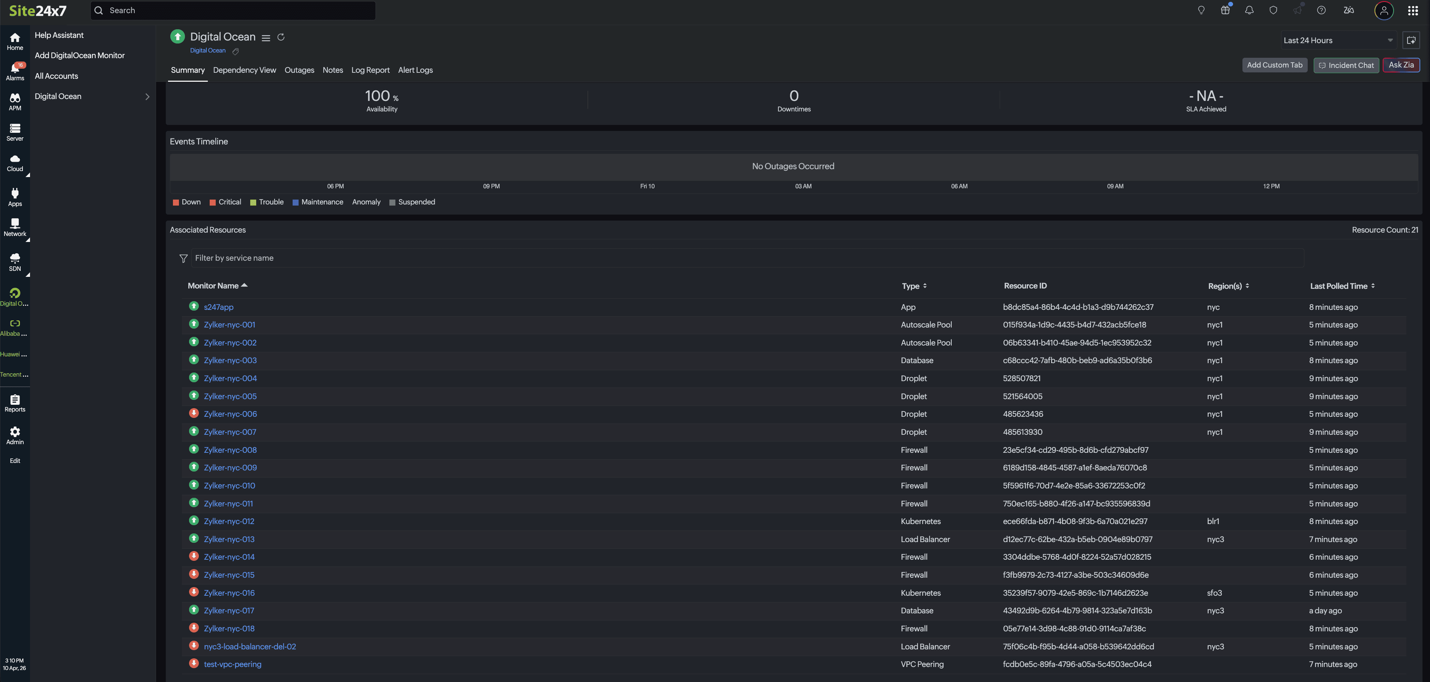Image resolution: width=1430 pixels, height=682 pixels.
Task: Click the Add Custom Tab button
Action: 1275,65
